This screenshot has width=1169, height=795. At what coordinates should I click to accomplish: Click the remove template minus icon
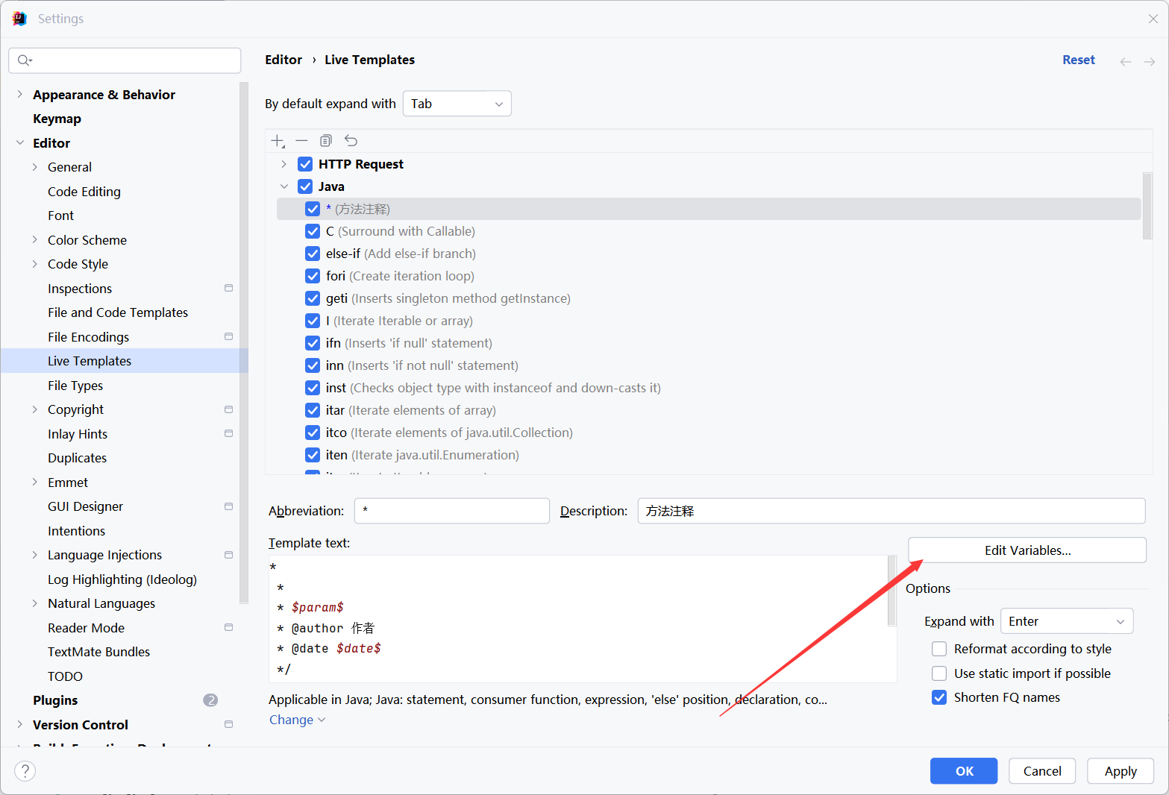coord(301,141)
